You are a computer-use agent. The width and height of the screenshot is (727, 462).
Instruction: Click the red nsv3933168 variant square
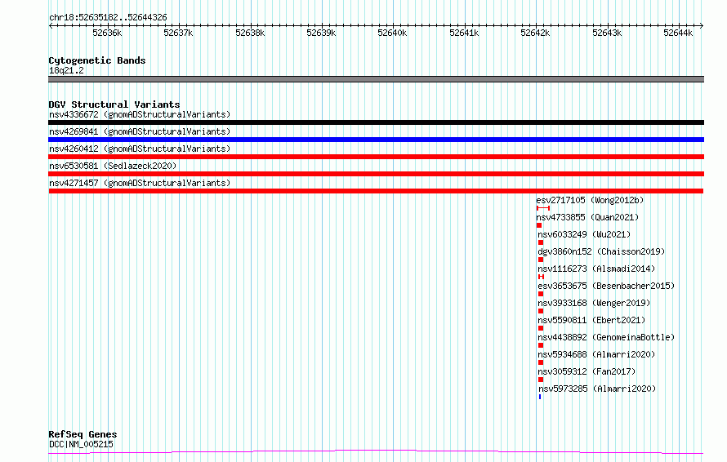pyautogui.click(x=541, y=311)
